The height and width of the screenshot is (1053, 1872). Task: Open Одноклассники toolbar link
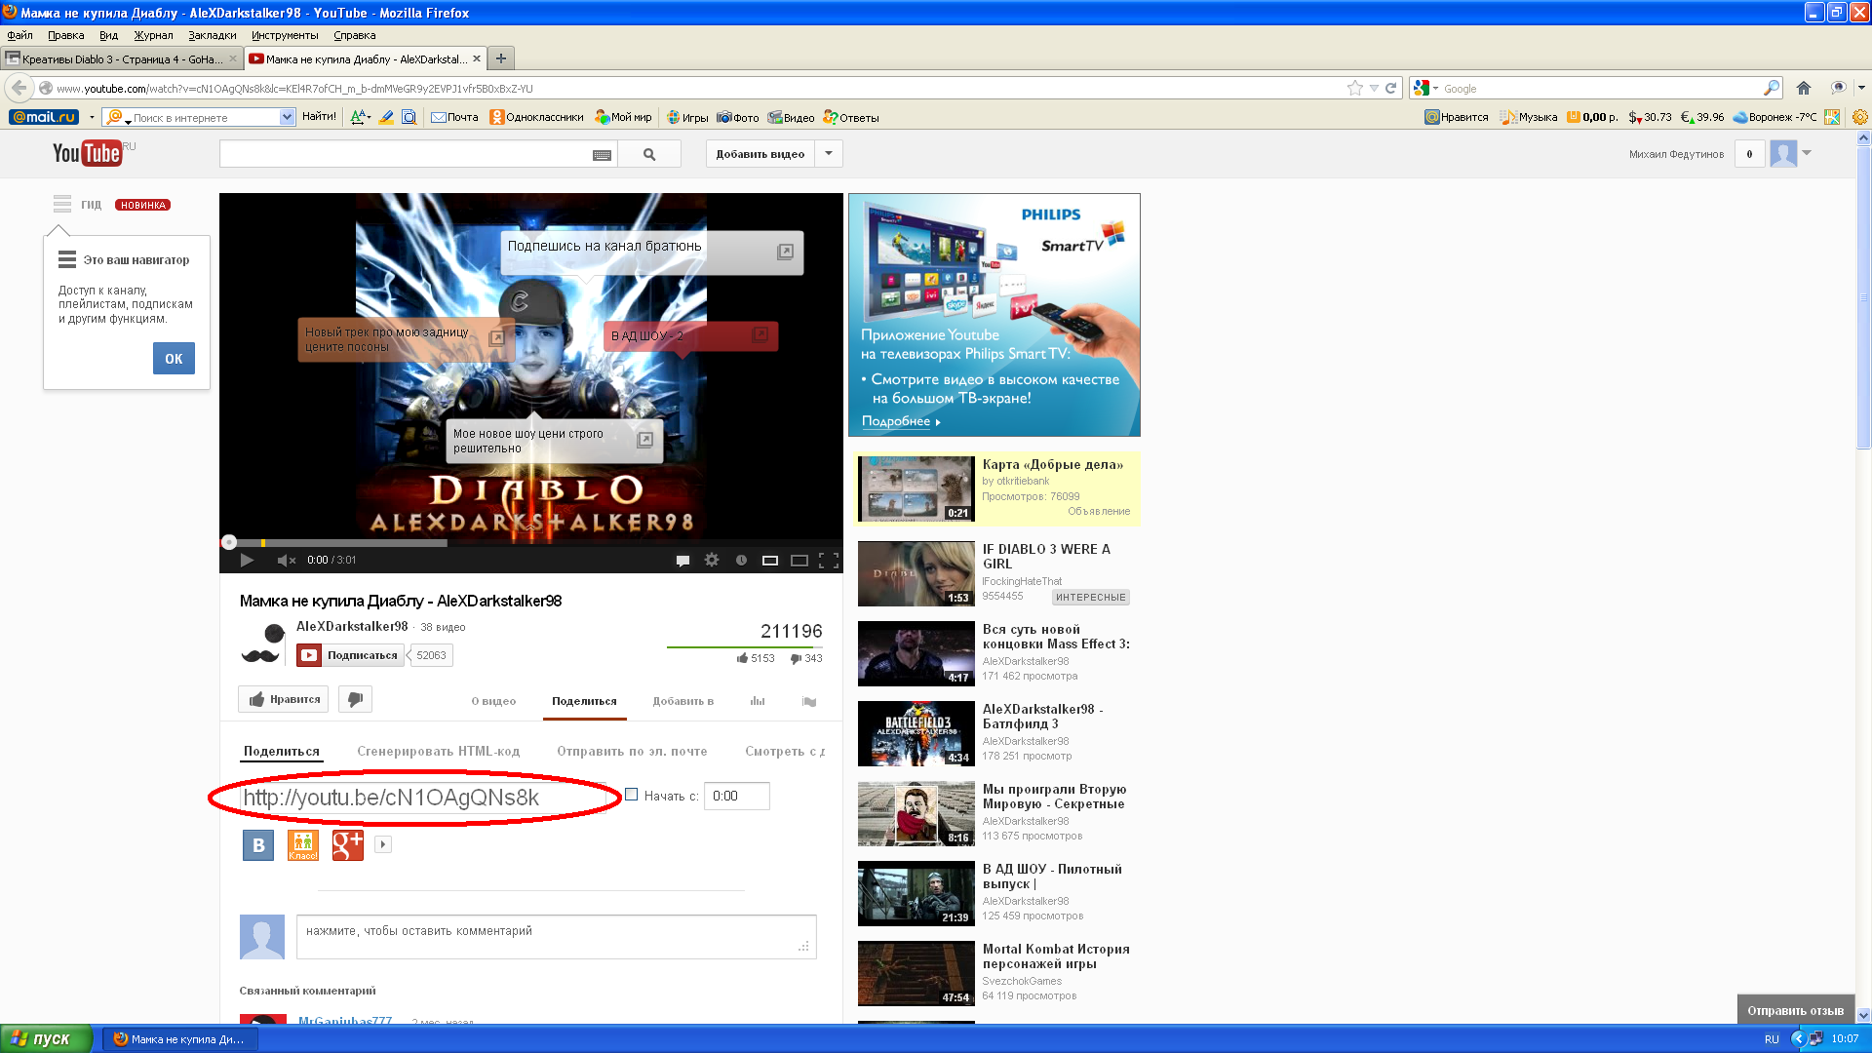pos(536,117)
